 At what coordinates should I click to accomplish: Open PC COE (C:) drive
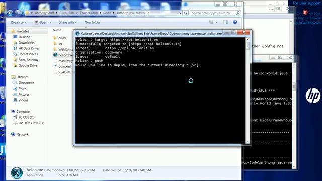point(26,117)
